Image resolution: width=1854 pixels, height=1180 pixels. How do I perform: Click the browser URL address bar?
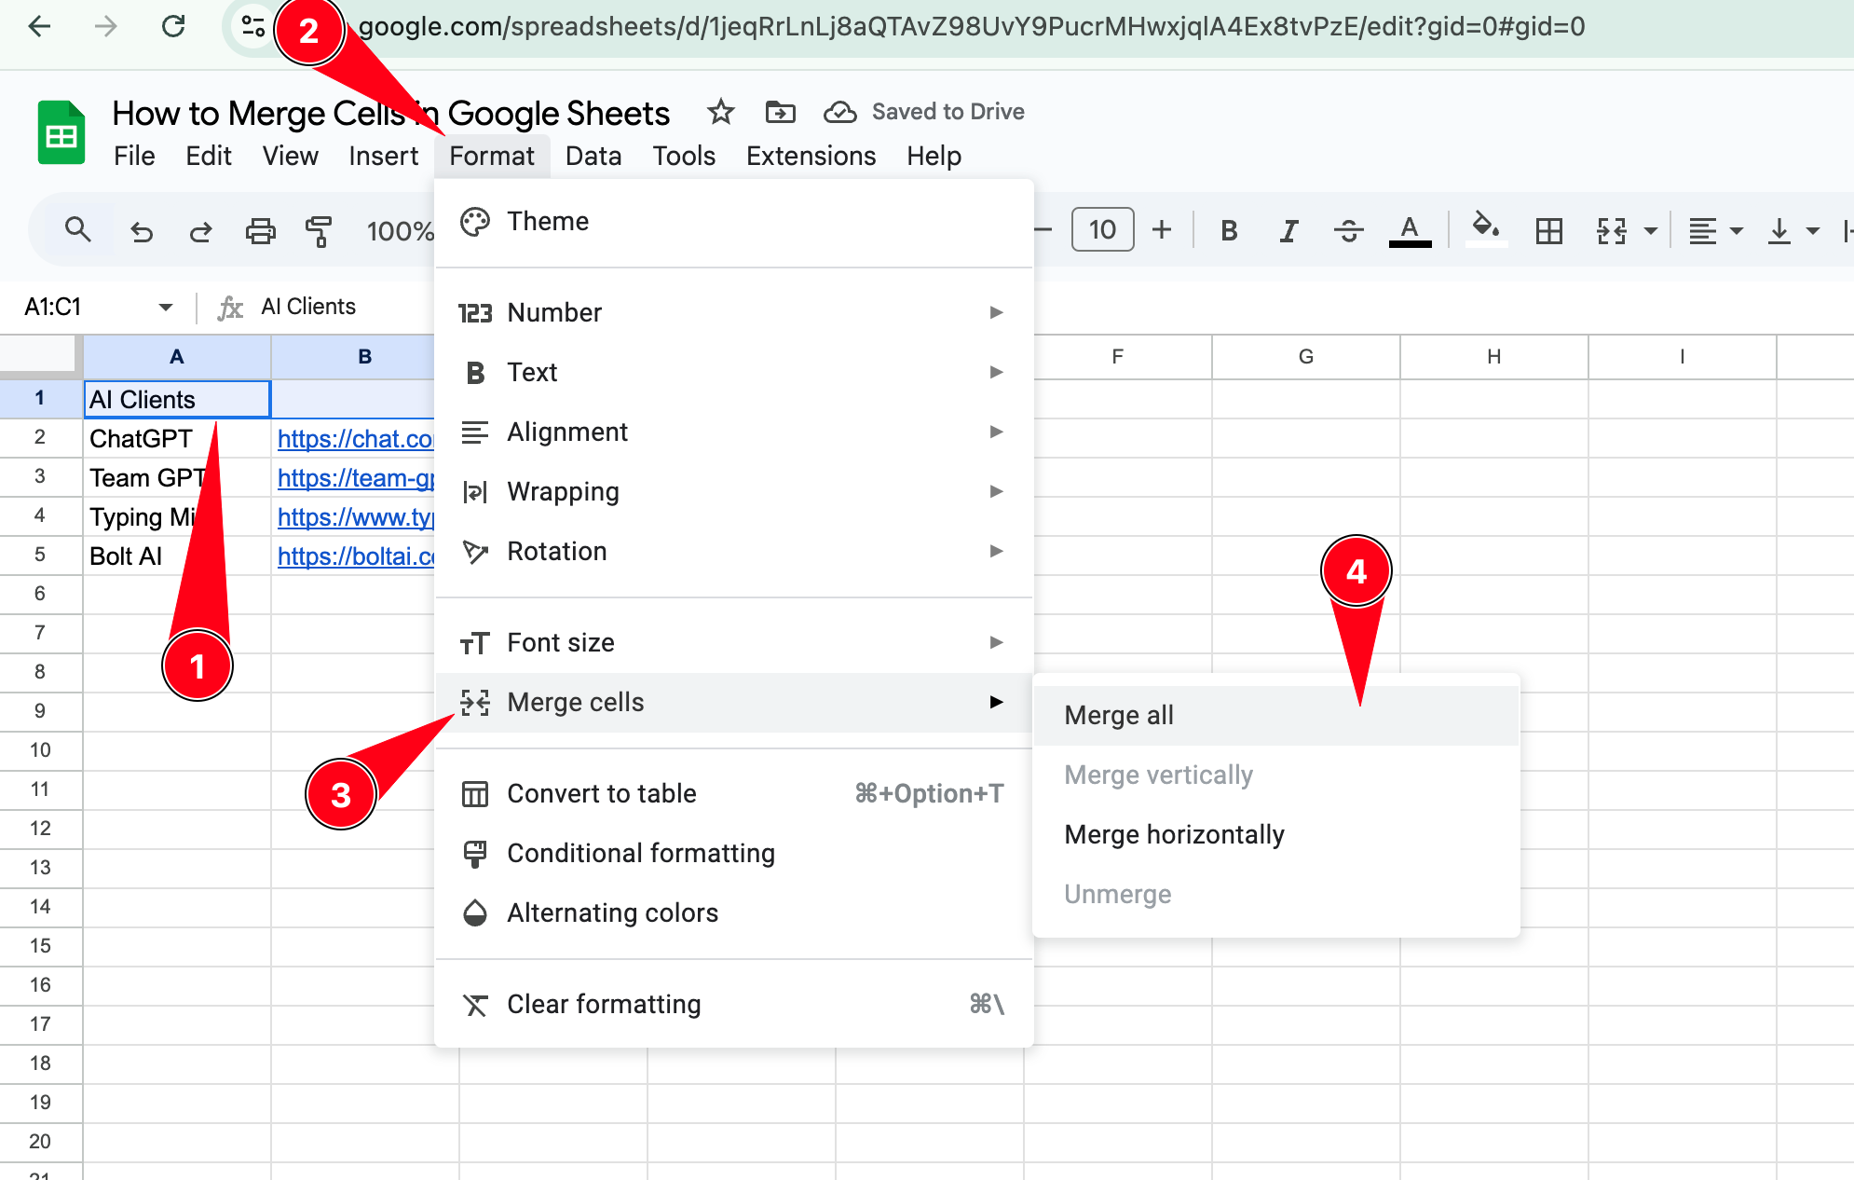[x=972, y=26]
